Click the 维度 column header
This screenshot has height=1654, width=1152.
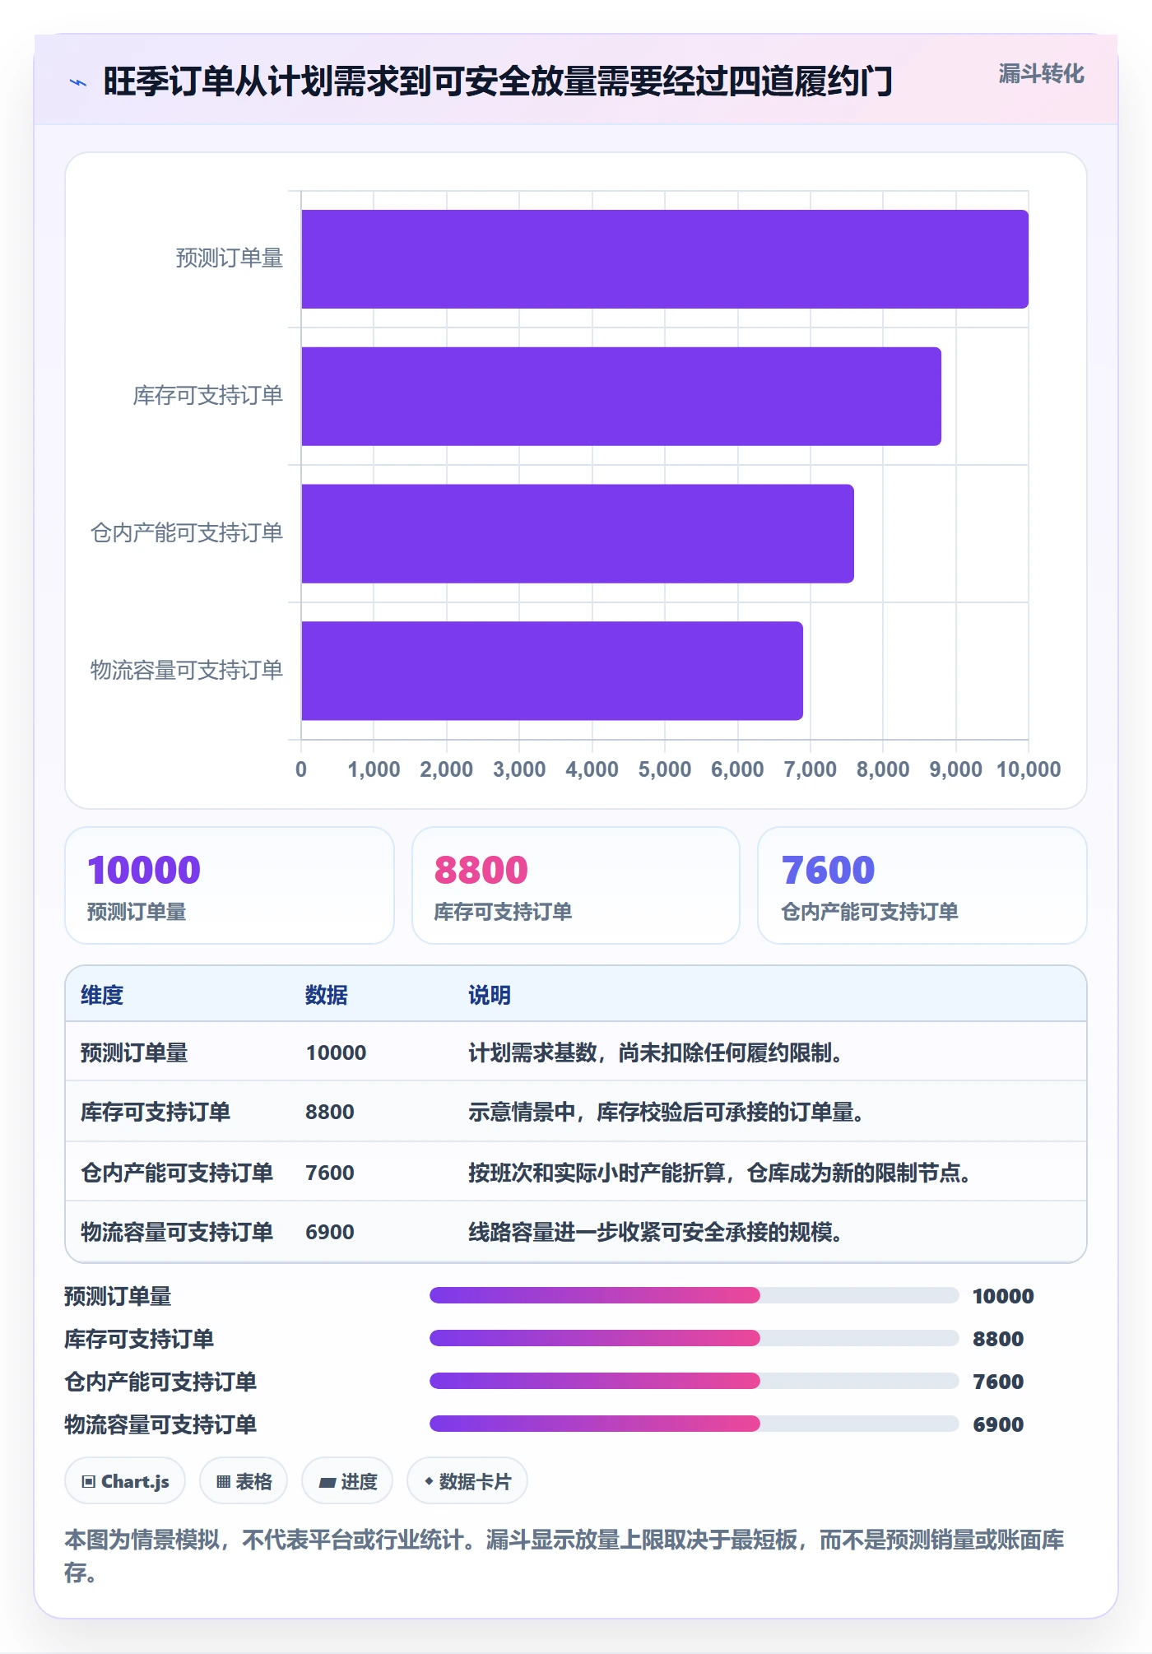[x=102, y=995]
